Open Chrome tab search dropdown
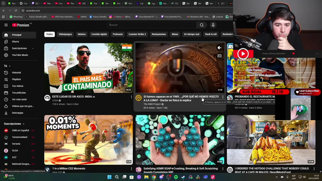322x181 pixels. pos(3,4)
